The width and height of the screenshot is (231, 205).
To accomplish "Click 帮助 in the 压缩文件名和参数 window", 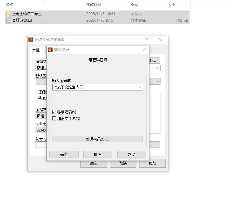I will click(152, 163).
